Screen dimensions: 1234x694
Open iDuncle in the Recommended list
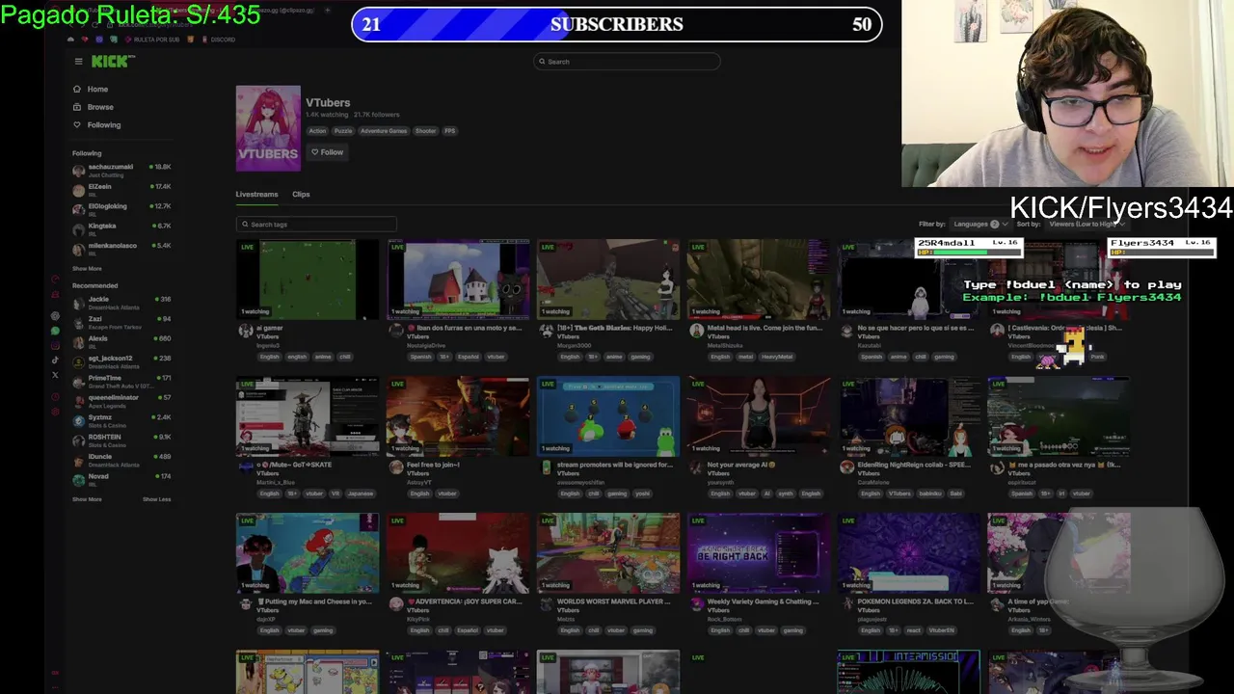click(x=122, y=460)
